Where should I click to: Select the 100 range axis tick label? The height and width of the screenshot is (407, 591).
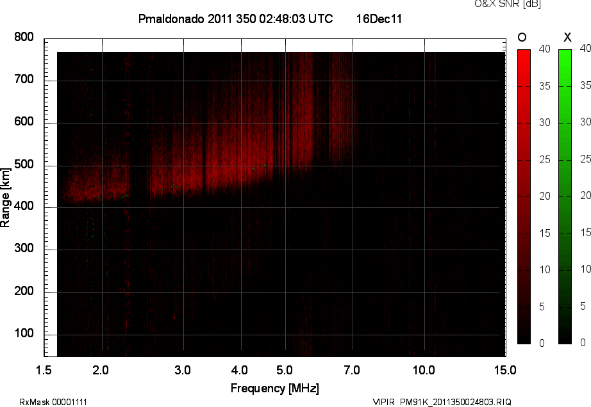24,334
